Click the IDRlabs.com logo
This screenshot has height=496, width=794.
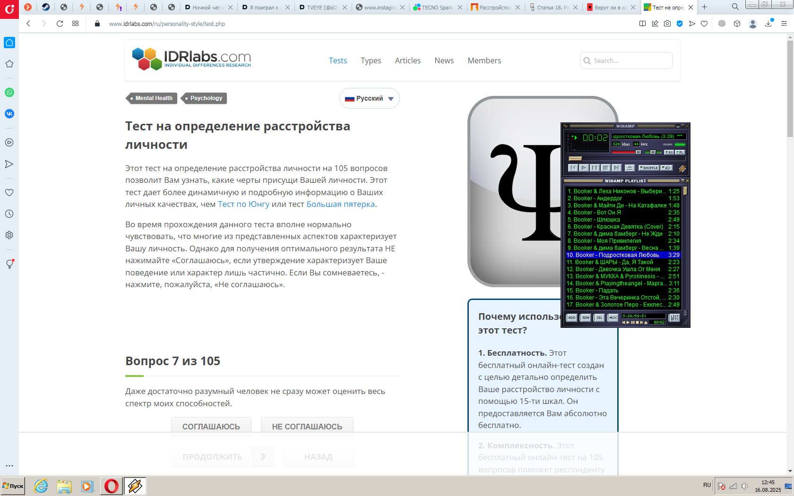tap(191, 59)
